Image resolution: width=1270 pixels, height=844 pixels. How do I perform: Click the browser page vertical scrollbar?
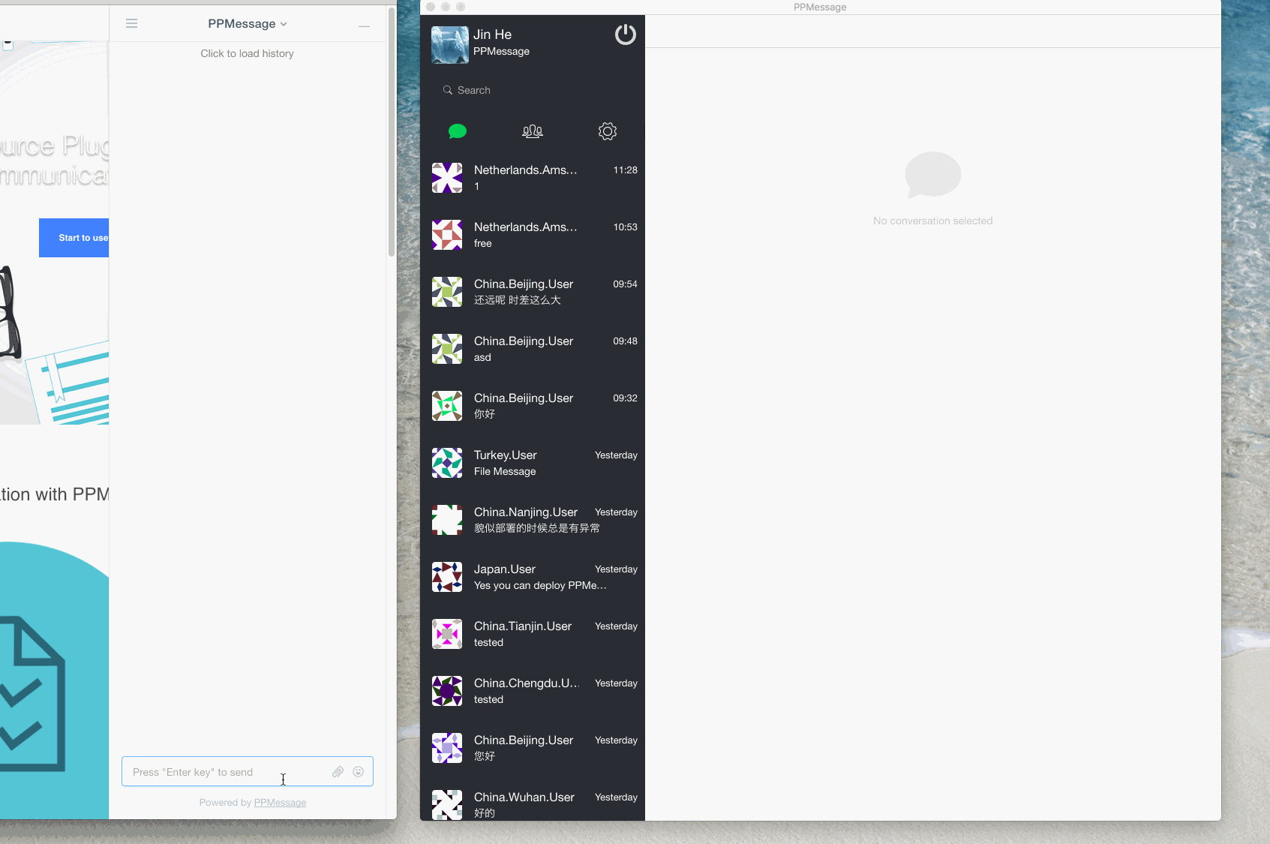pyautogui.click(x=391, y=133)
